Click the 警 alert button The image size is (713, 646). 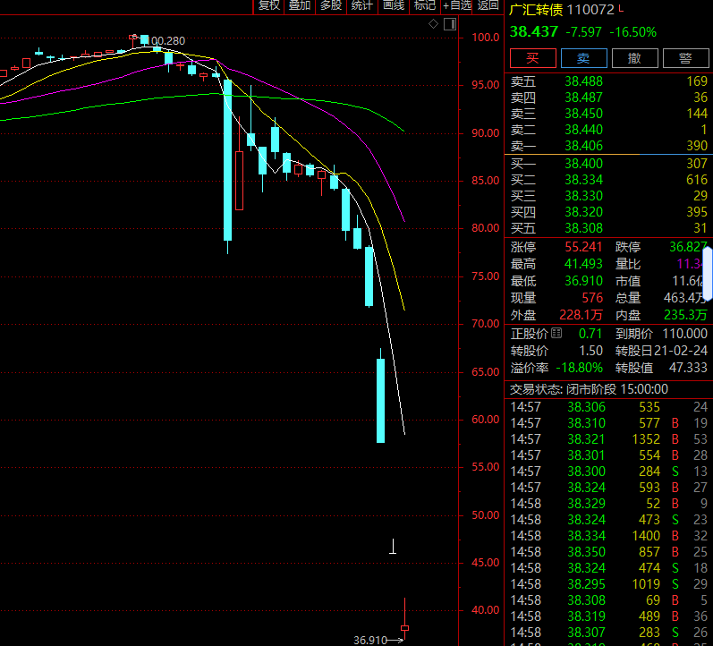(686, 58)
